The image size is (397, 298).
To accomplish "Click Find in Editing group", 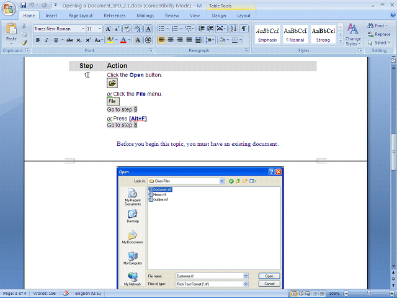I will click(378, 25).
